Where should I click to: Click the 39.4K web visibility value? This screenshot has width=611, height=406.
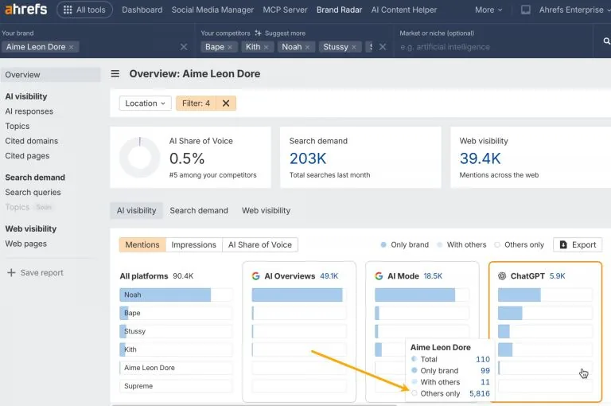pos(480,158)
